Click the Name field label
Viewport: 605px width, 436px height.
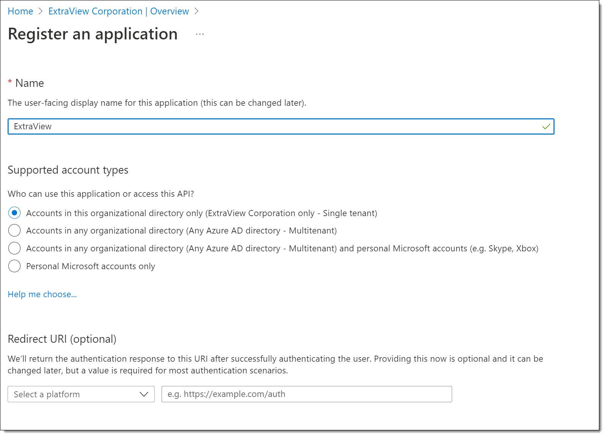pyautogui.click(x=30, y=83)
